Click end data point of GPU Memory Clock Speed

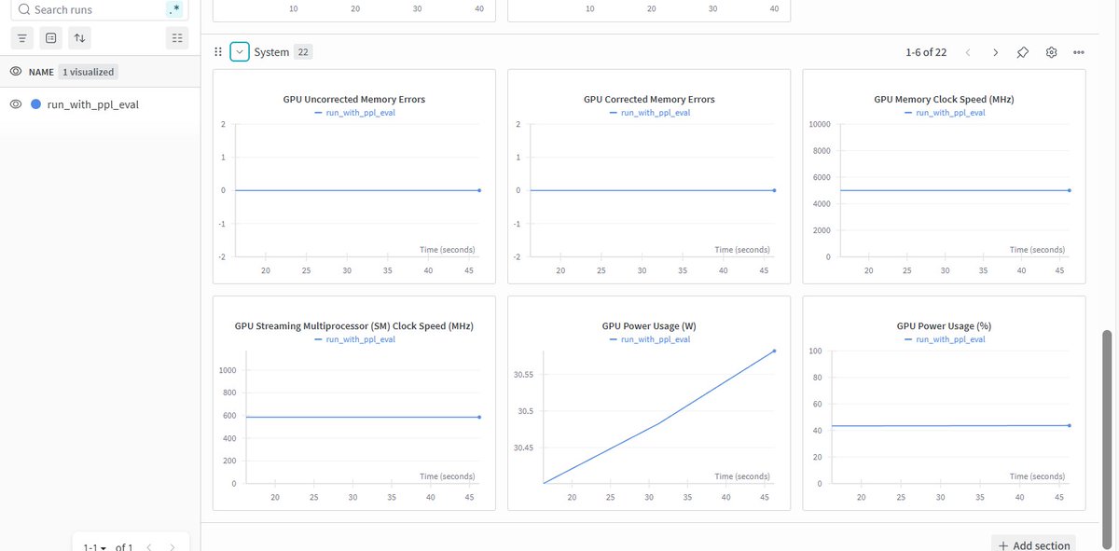pyautogui.click(x=1069, y=190)
